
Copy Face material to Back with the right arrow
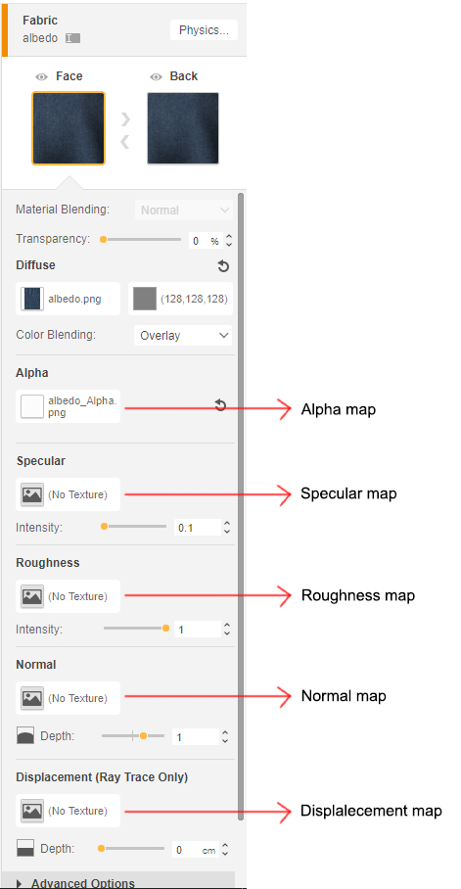tap(126, 119)
